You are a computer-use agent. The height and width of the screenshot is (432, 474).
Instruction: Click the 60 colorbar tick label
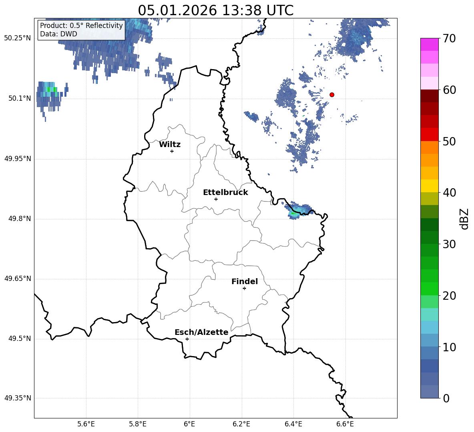click(449, 90)
